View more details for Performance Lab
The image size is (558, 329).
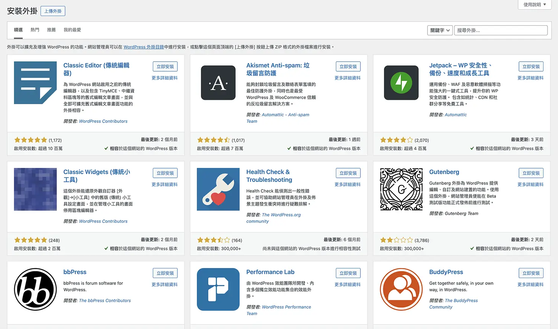347,284
